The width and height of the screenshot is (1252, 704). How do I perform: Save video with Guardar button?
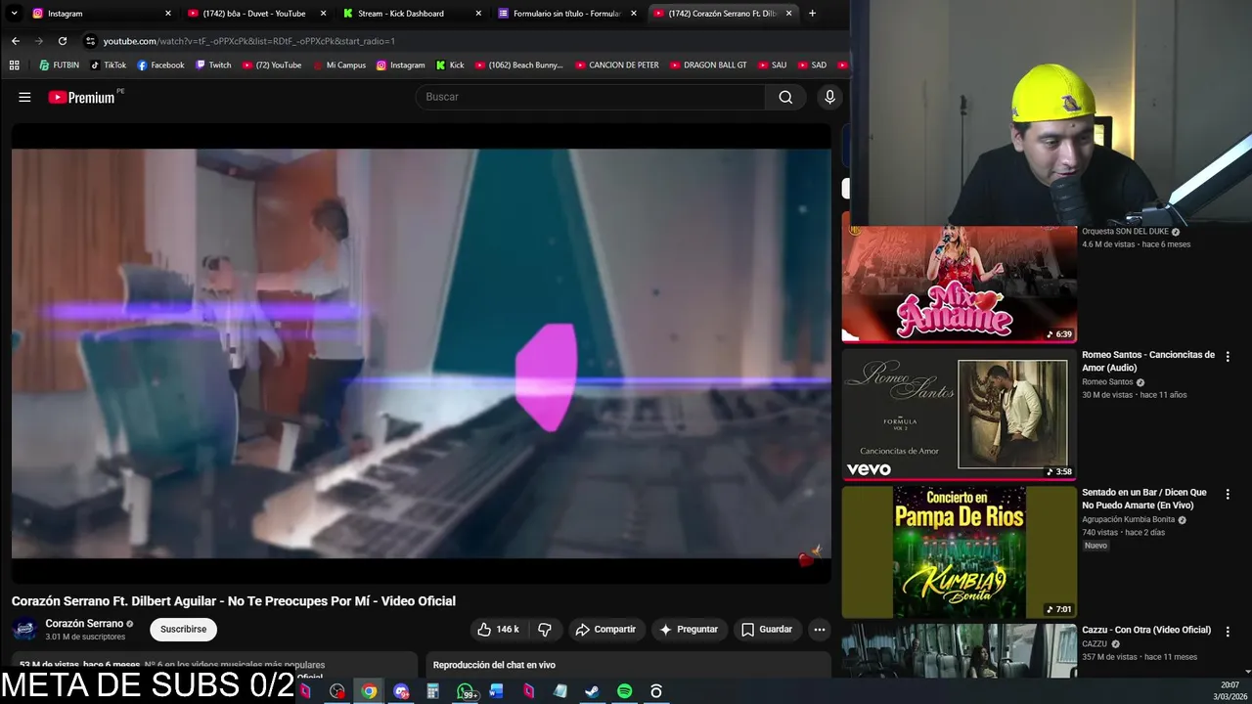(x=767, y=630)
